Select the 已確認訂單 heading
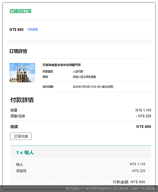 click(21, 11)
